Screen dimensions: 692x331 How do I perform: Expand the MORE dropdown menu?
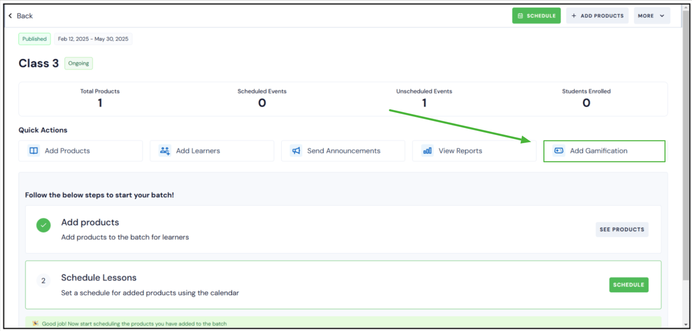651,15
